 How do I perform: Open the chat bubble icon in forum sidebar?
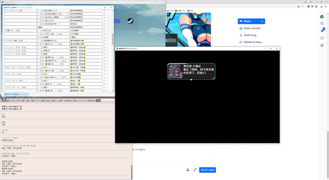point(322,38)
